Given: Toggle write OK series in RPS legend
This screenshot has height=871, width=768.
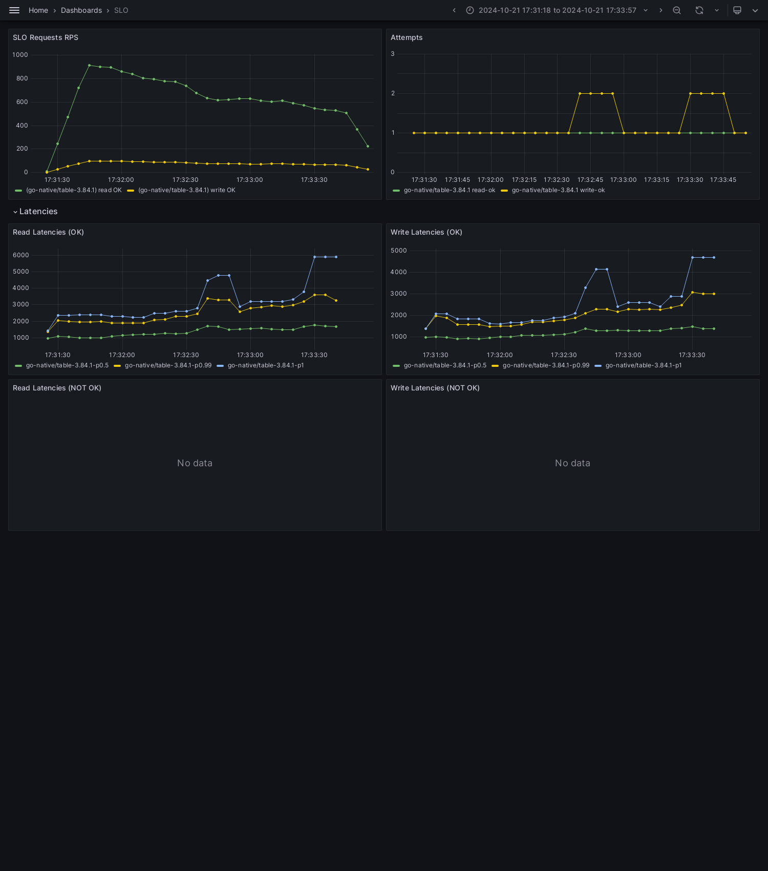Looking at the screenshot, I should tap(187, 190).
